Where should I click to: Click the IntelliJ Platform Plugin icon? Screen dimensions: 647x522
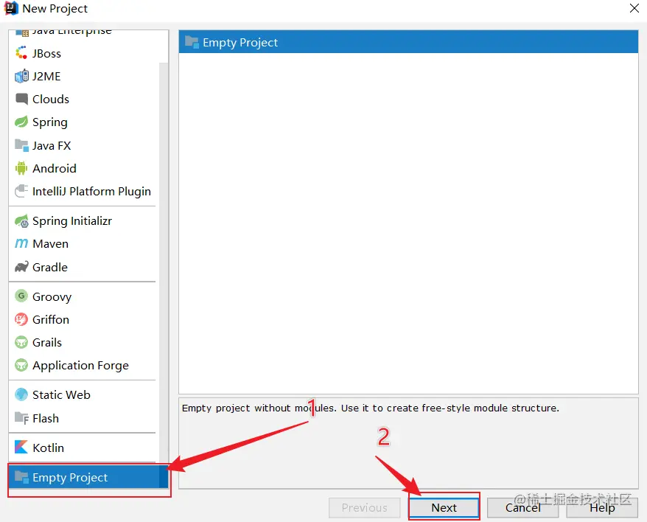[x=21, y=191]
